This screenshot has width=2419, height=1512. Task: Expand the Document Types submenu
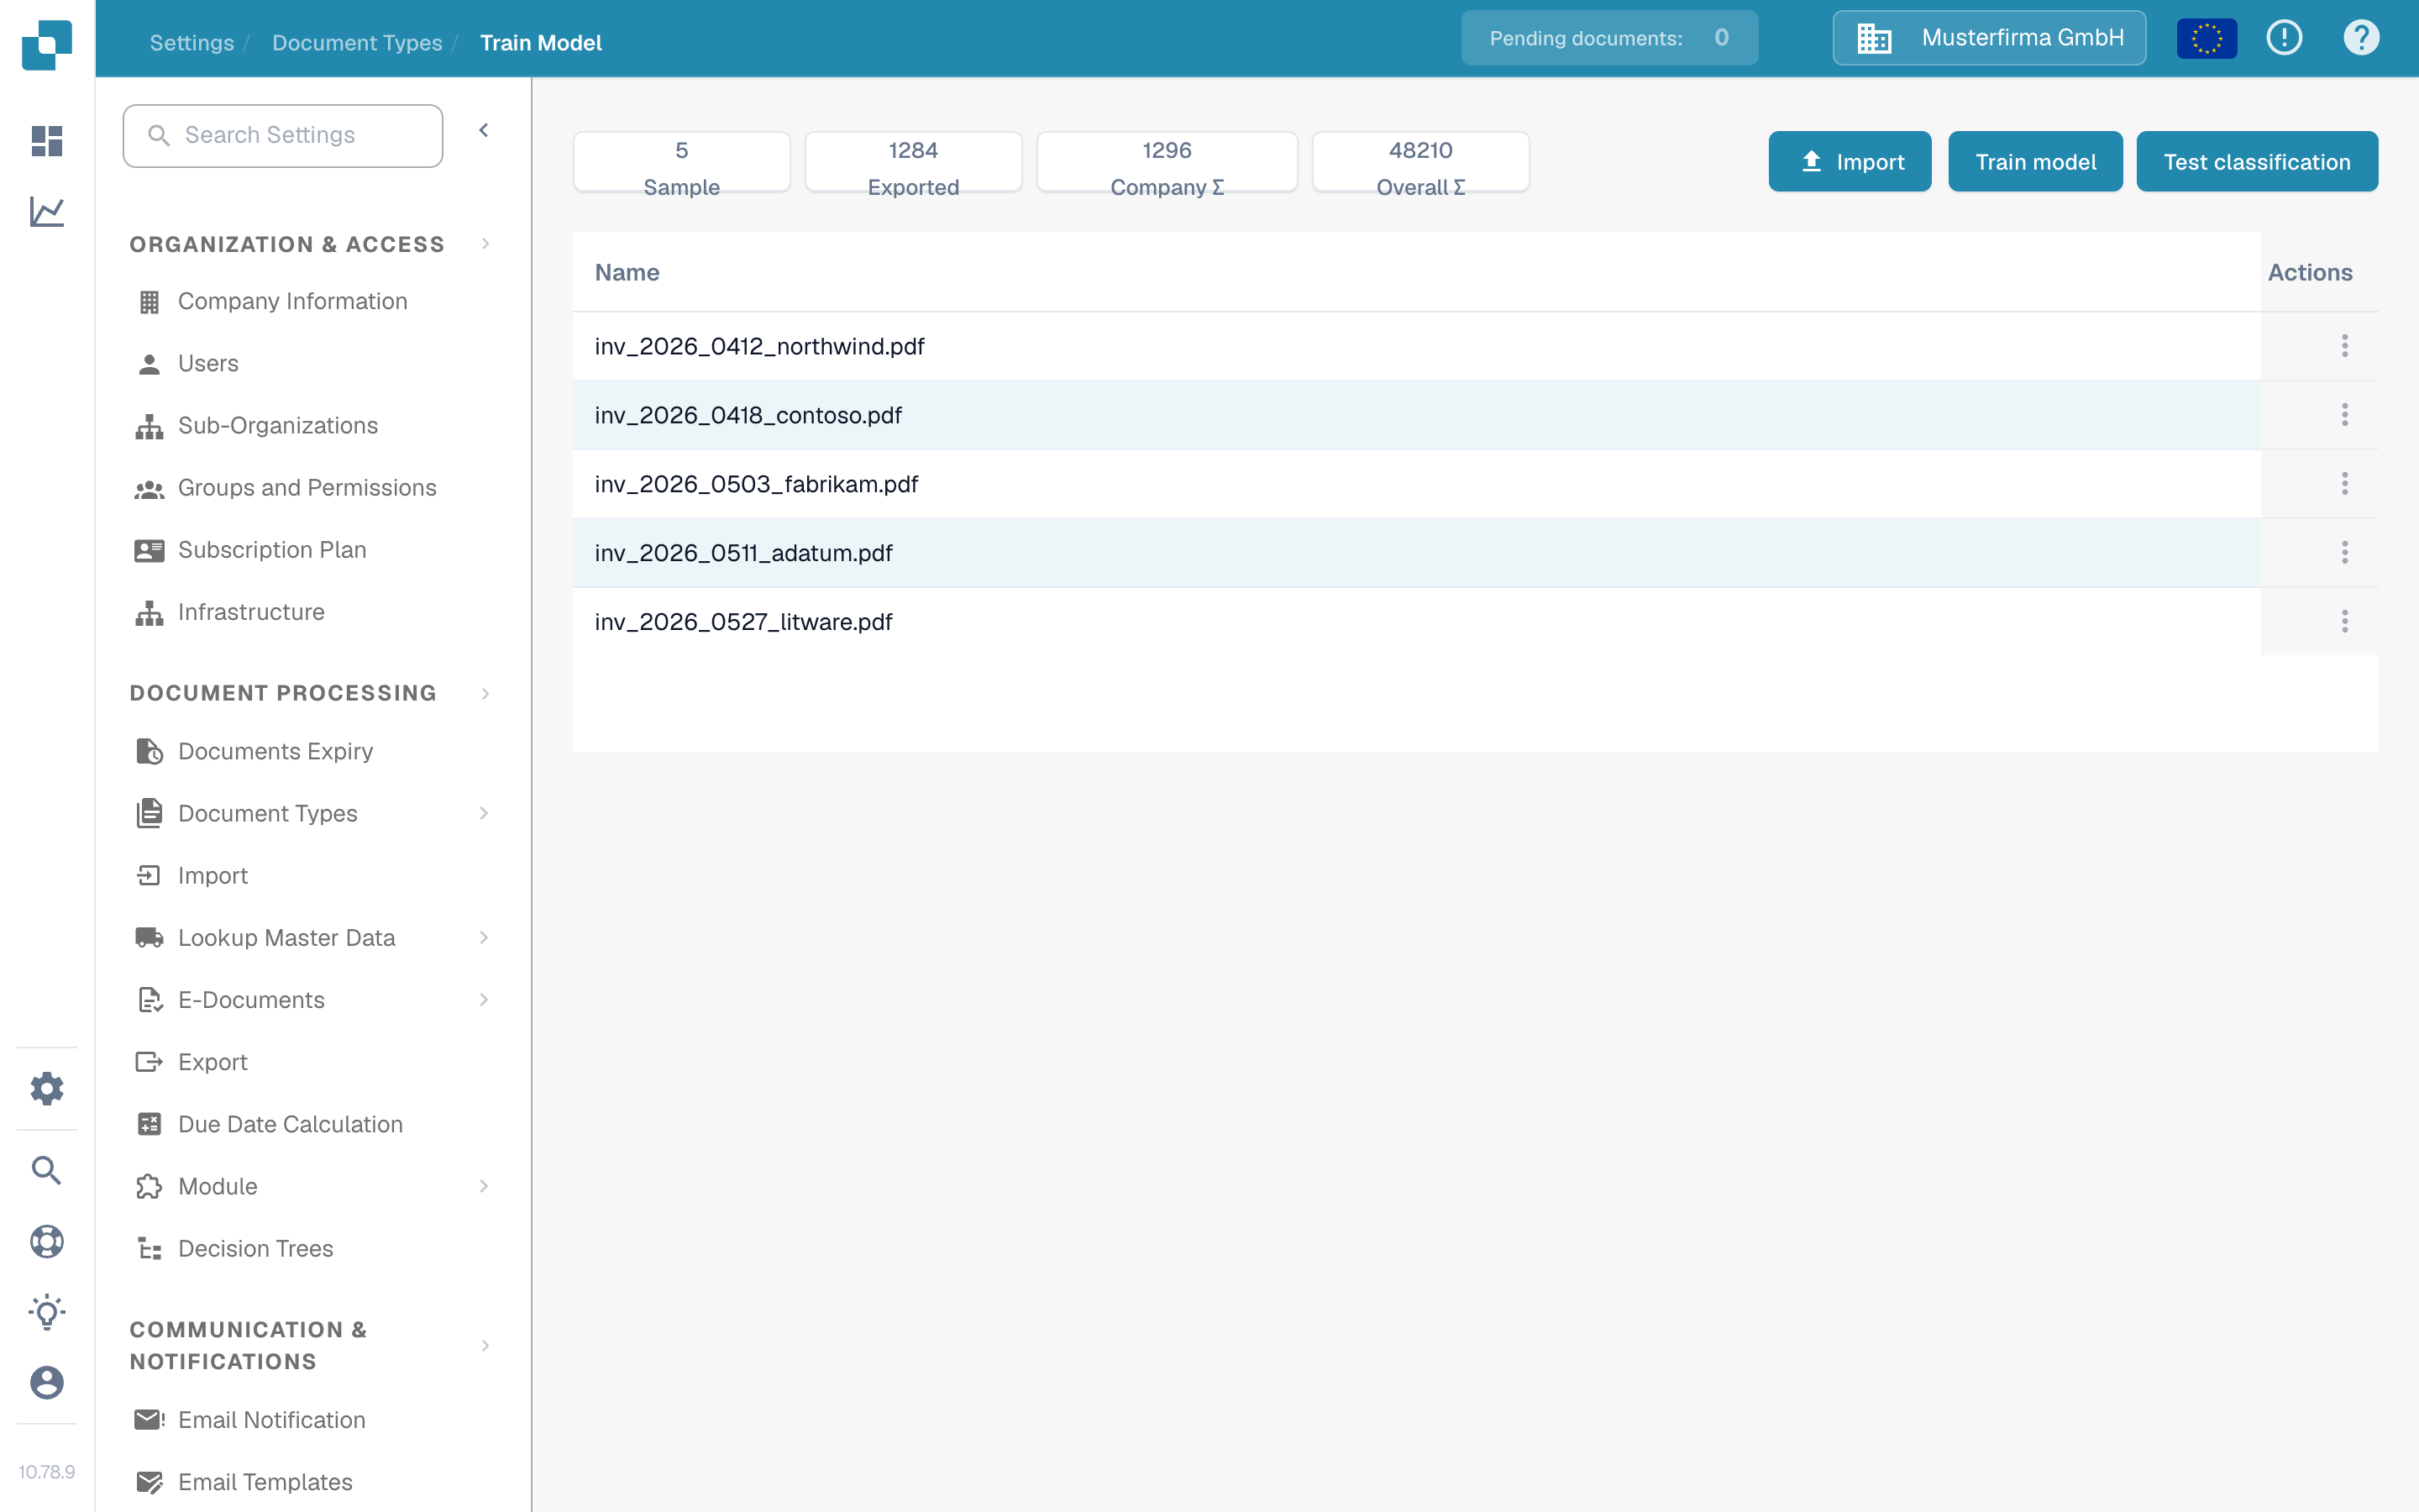(484, 813)
